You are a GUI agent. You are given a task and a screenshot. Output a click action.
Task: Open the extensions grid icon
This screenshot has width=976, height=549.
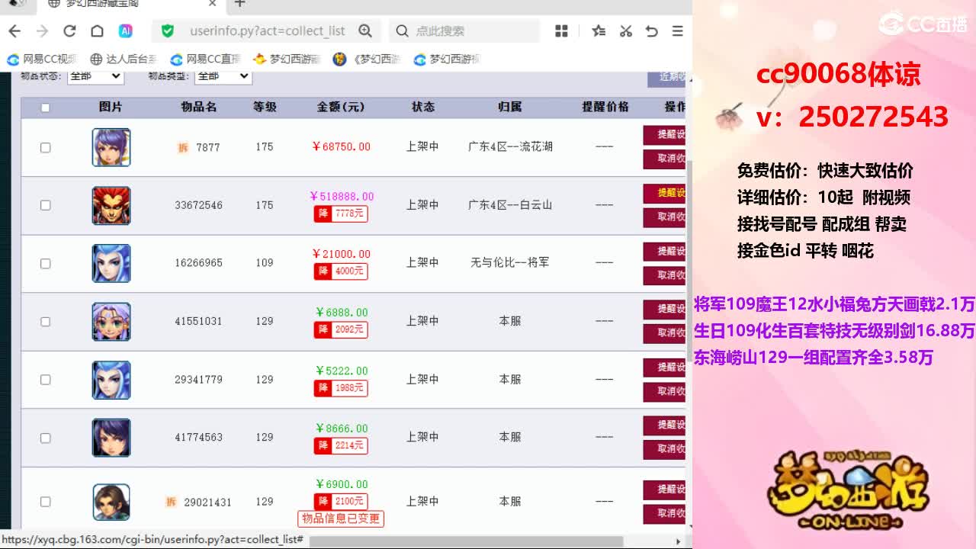coord(562,30)
